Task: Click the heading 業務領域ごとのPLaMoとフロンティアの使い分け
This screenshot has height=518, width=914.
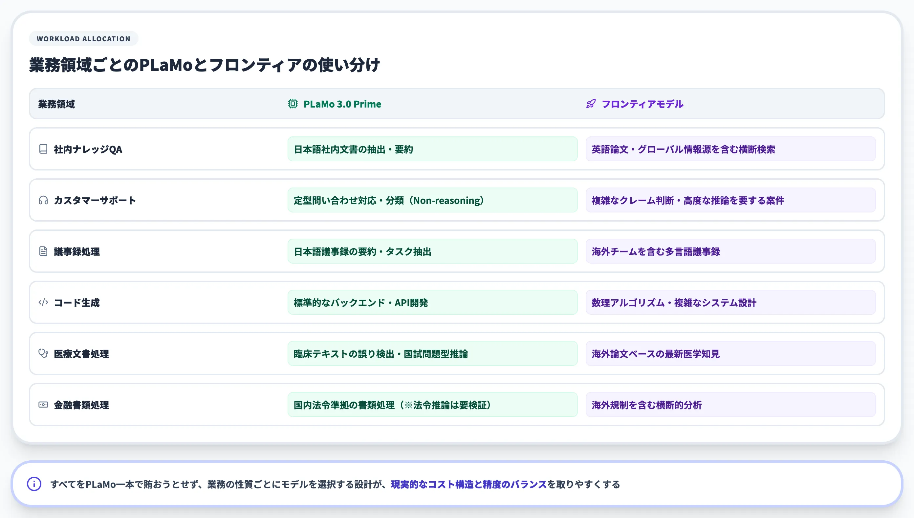Action: [205, 65]
